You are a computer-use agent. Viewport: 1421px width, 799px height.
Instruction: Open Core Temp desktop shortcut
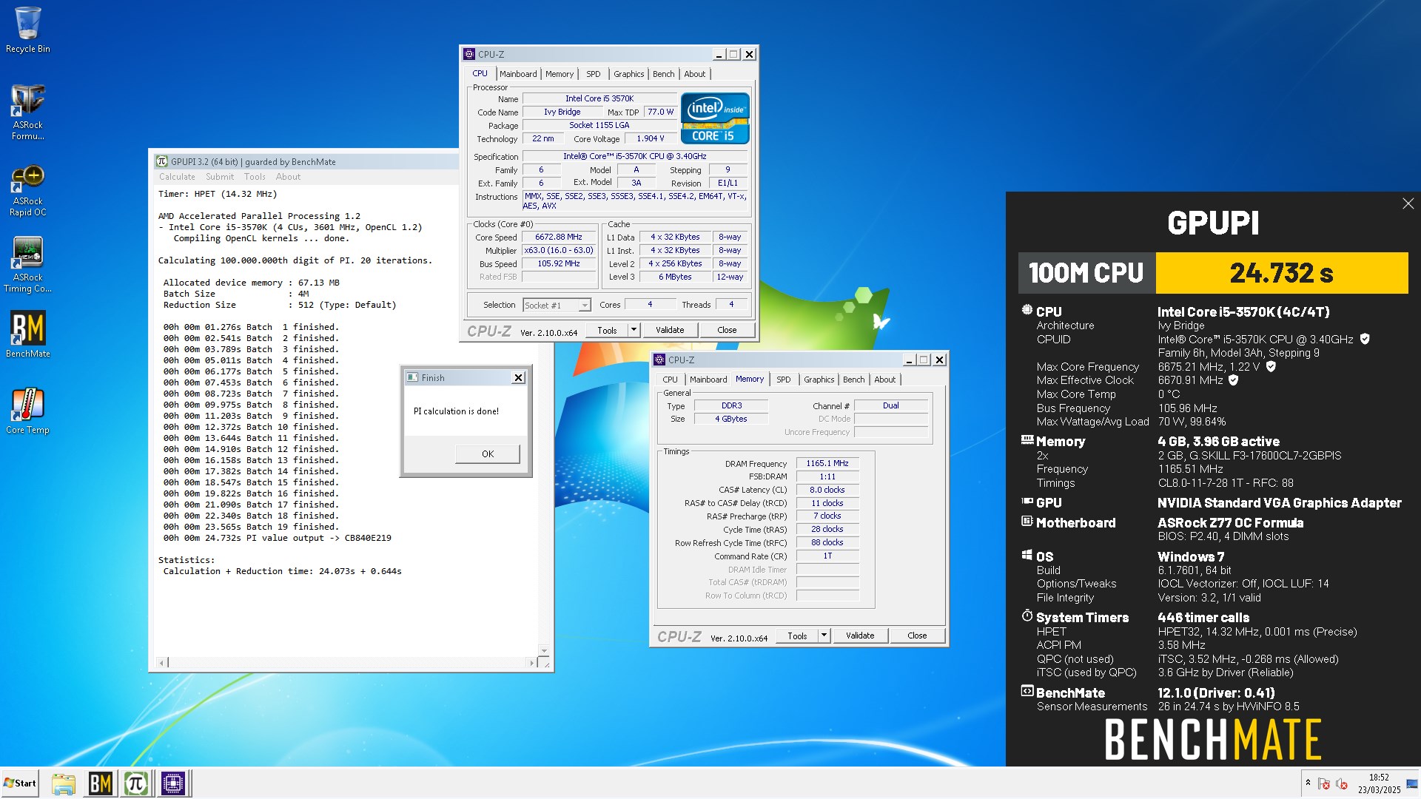pos(27,411)
